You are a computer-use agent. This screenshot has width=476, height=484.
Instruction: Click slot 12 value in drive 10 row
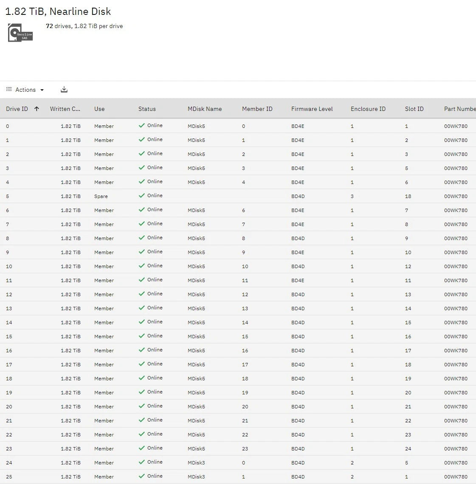coord(408,266)
